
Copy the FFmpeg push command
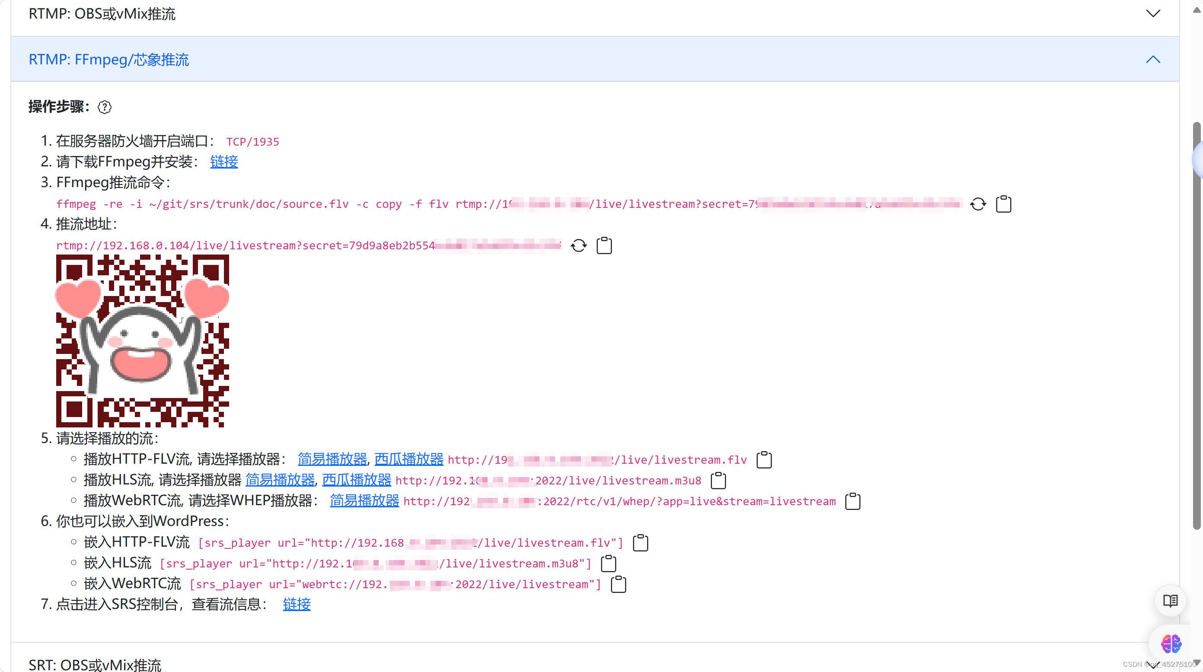1003,204
